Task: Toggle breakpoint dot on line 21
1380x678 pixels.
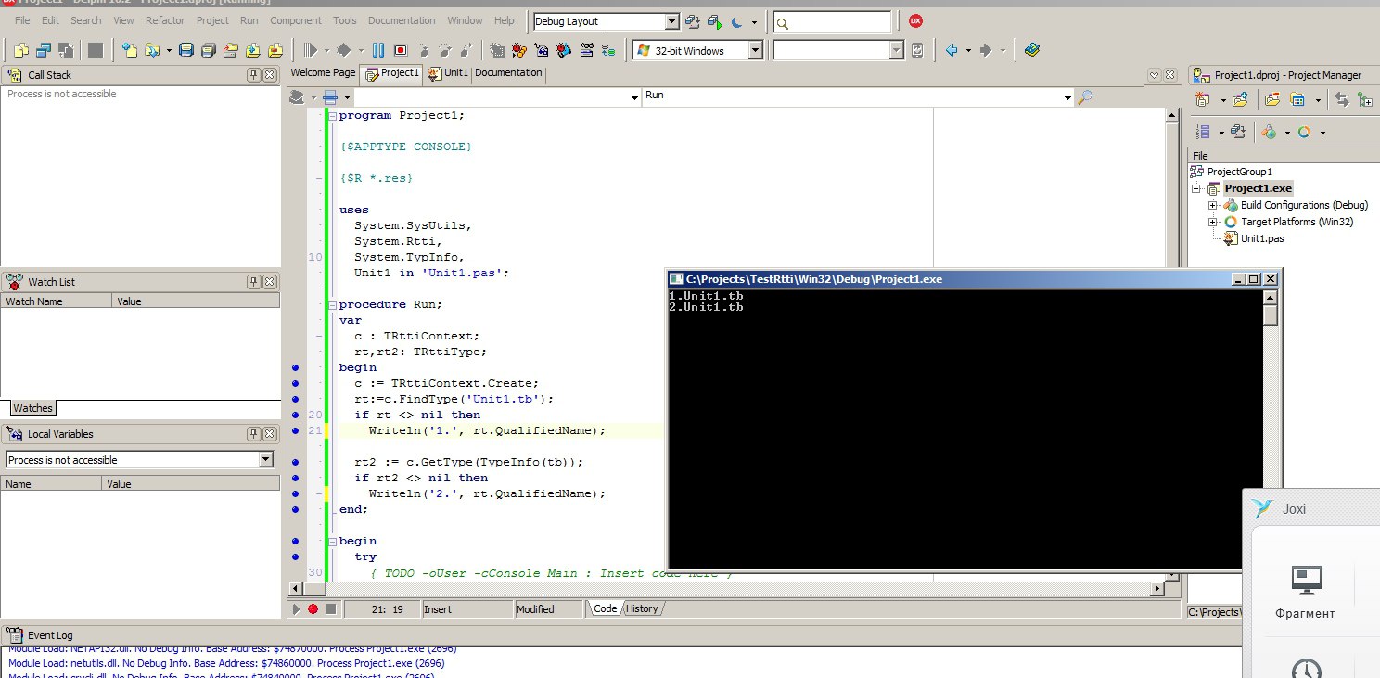Action: pyautogui.click(x=295, y=430)
